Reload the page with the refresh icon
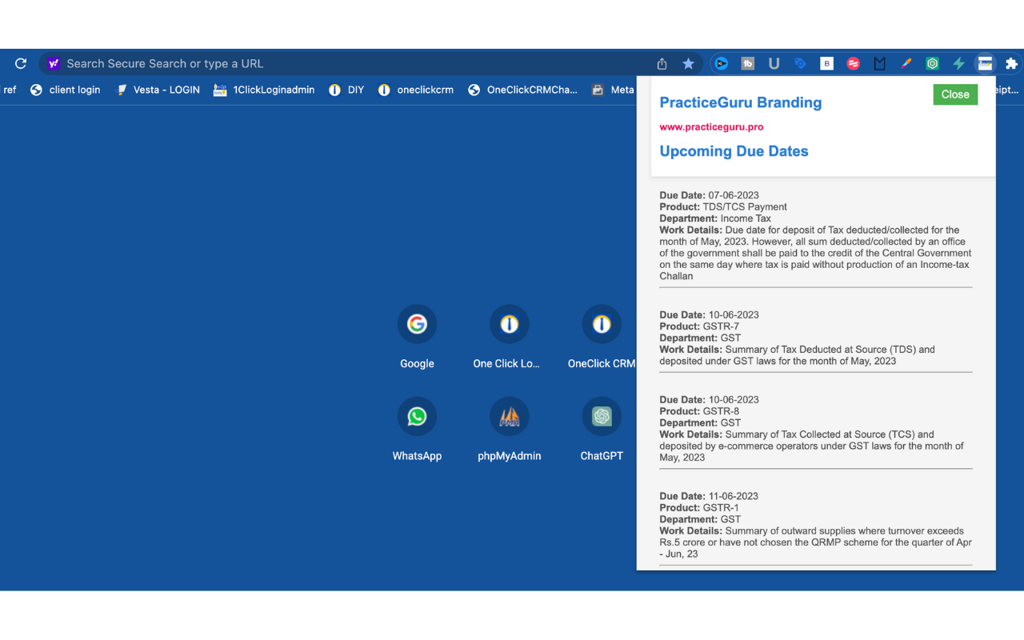The image size is (1024, 640). (x=21, y=63)
